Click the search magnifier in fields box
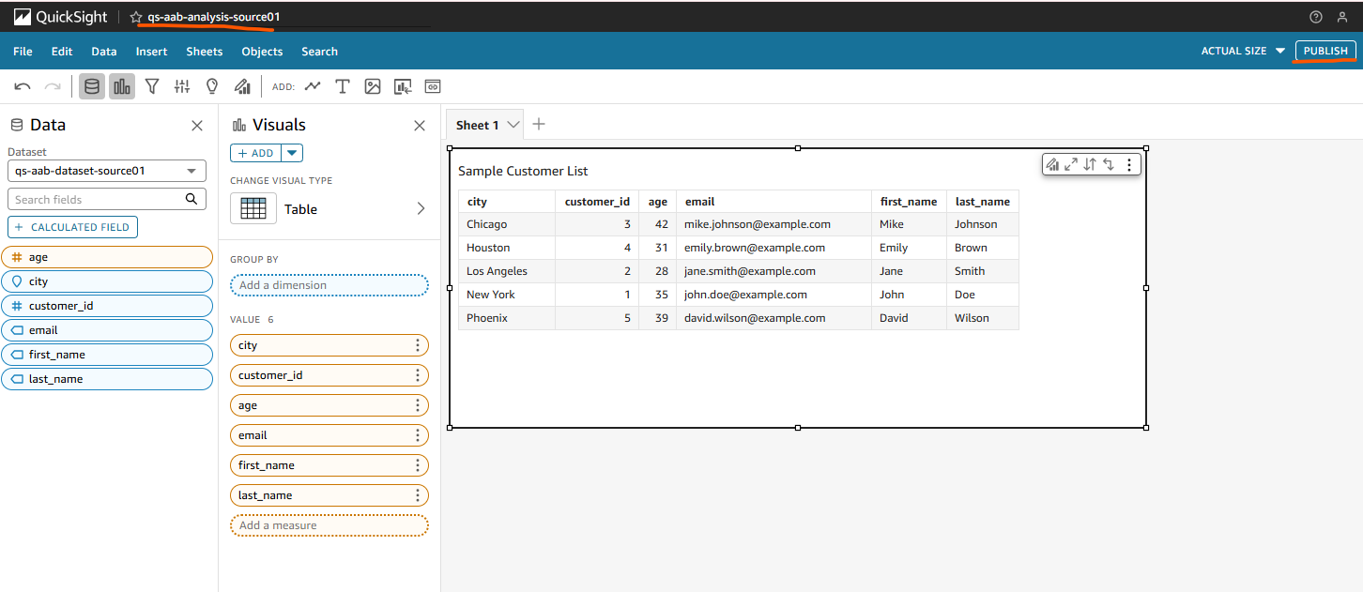Screen dimensions: 1363x592 click(191, 199)
